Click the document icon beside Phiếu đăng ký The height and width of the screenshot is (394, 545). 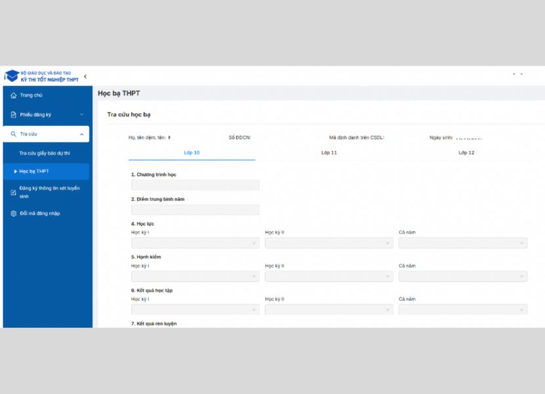[x=14, y=115]
